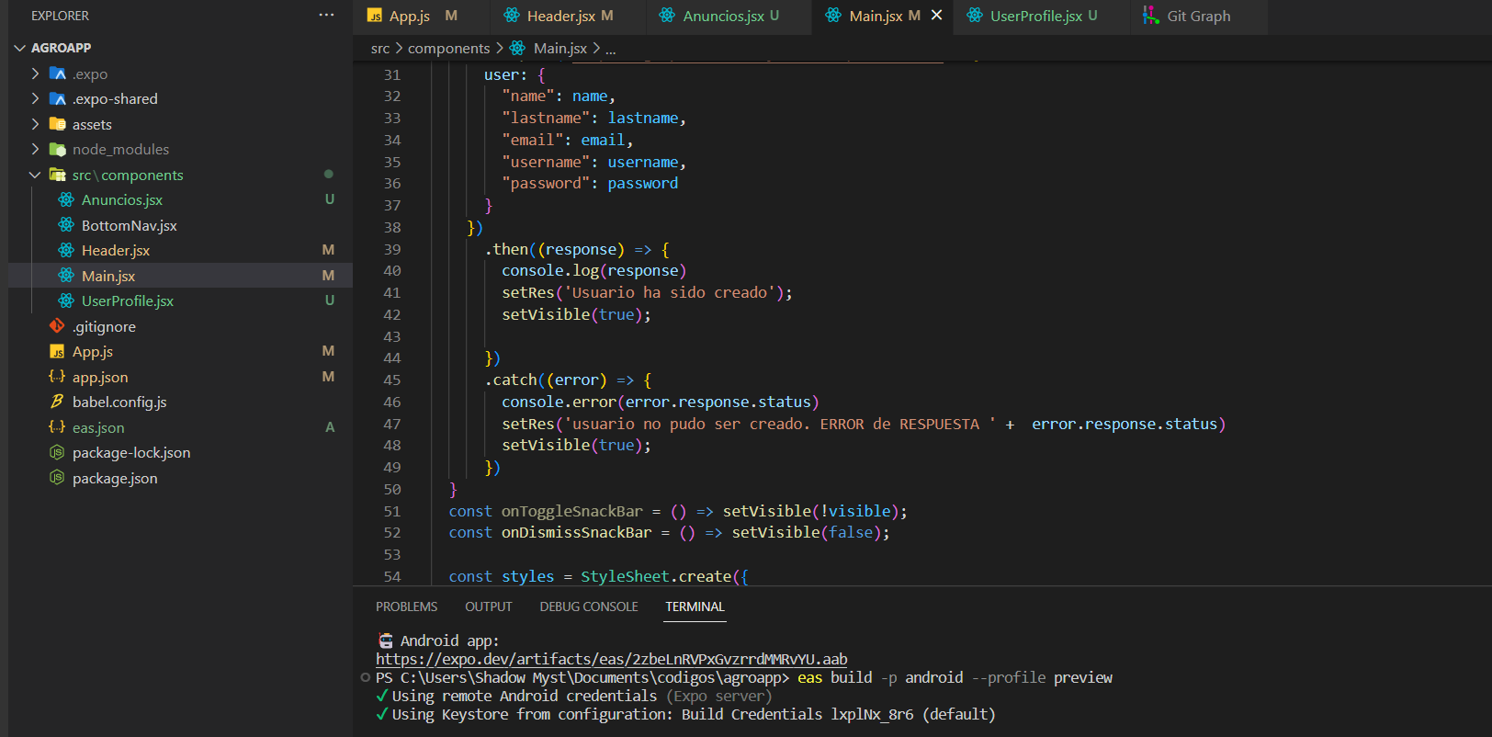Click the Android robot icon in terminal
The image size is (1492, 737).
click(386, 641)
